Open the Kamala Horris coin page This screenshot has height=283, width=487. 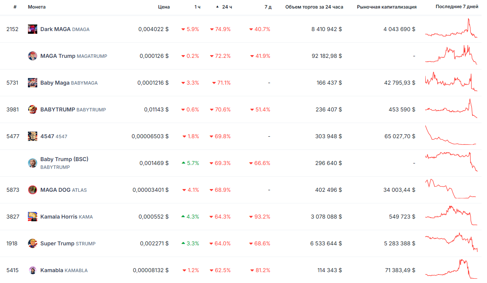59,217
